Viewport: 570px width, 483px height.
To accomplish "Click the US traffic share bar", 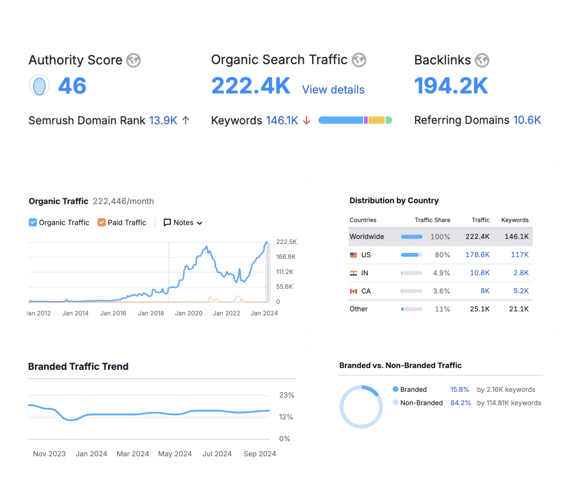I will click(411, 255).
